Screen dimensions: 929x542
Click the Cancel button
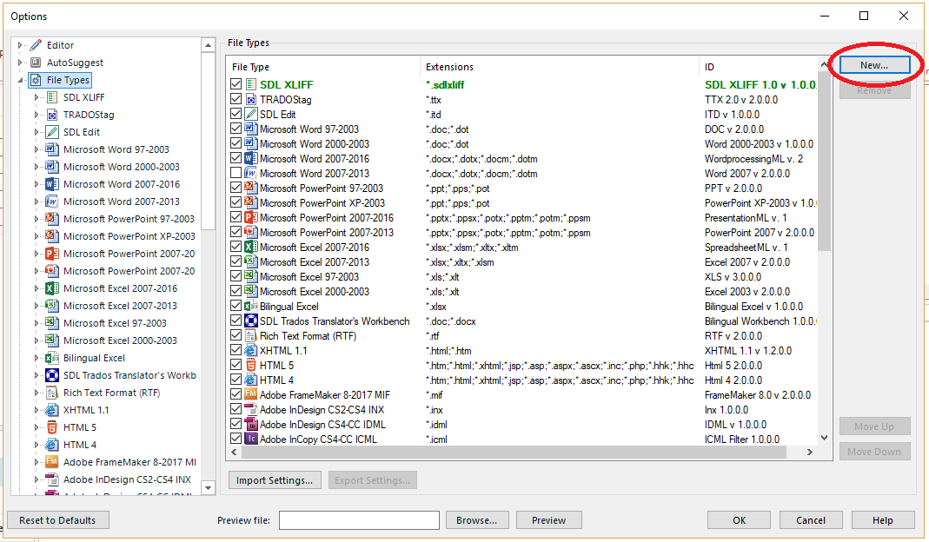coord(811,520)
